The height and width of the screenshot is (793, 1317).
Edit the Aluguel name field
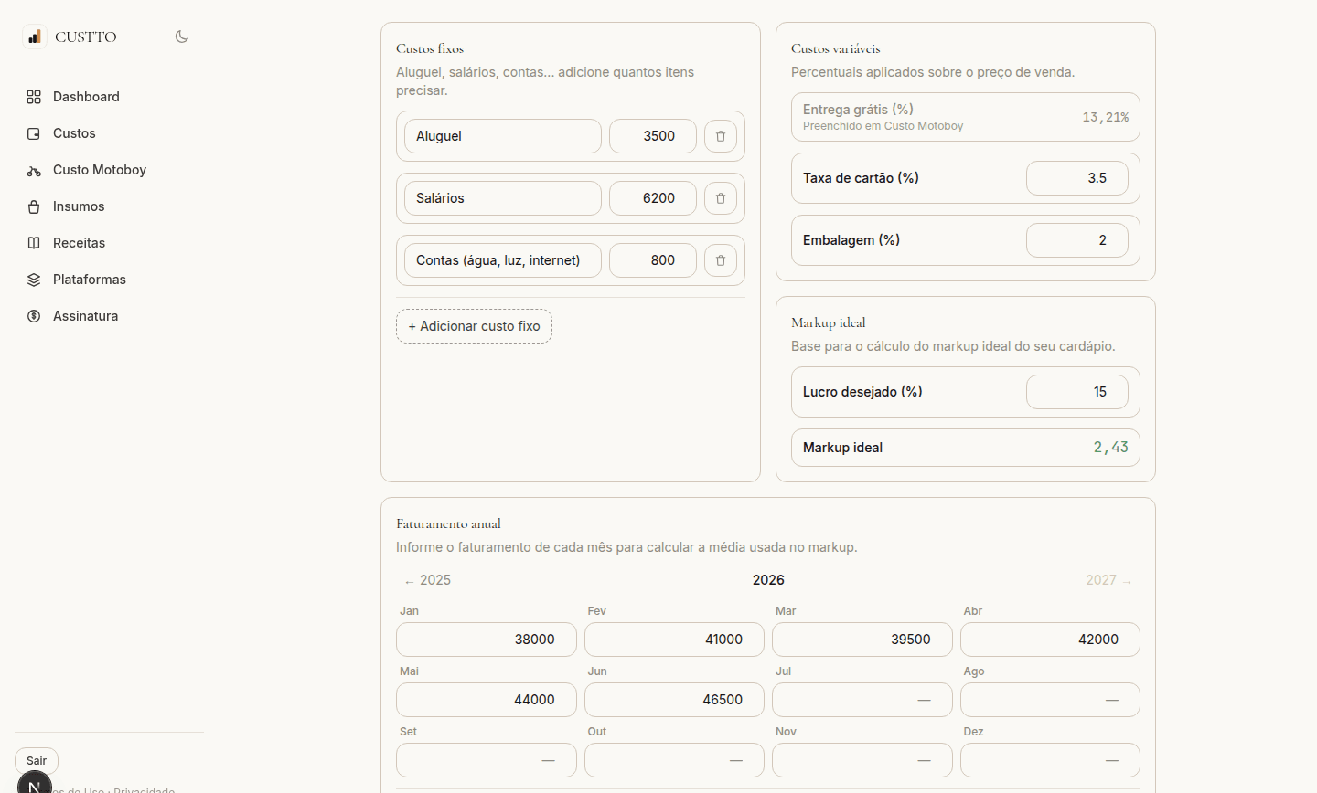[503, 136]
